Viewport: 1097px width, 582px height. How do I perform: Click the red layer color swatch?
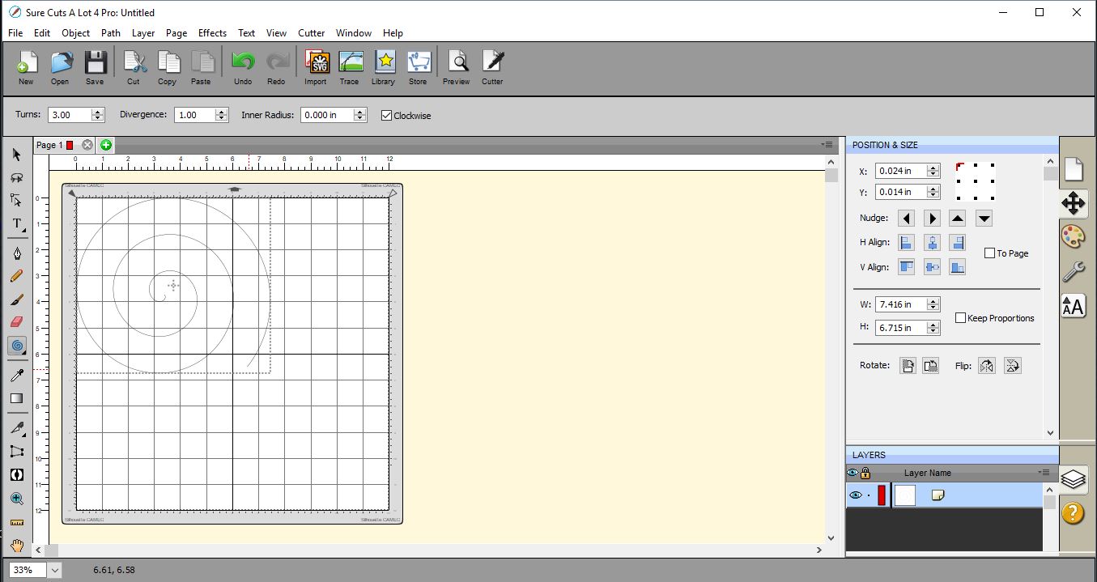pyautogui.click(x=882, y=495)
